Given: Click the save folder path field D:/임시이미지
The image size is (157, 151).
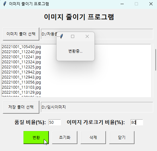Looking at the screenshot, I should [97, 107].
